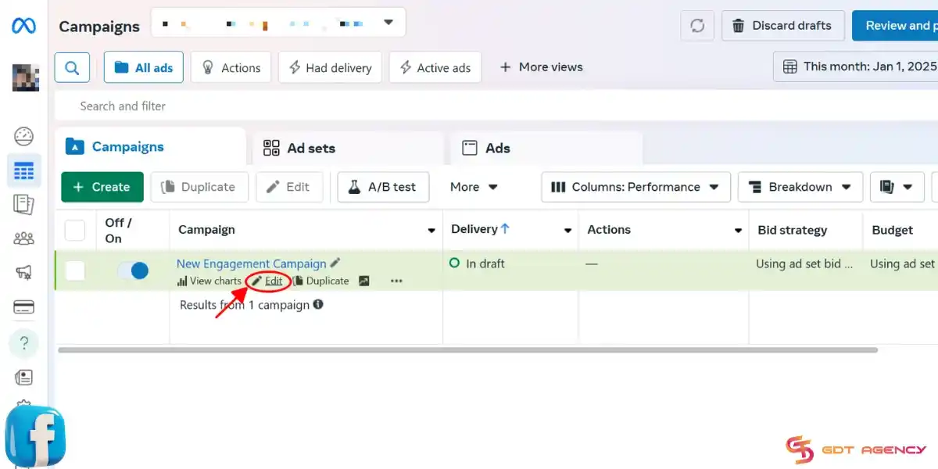Open the Breakdown dropdown
Viewport: 938px width, 469px height.
[x=800, y=187]
